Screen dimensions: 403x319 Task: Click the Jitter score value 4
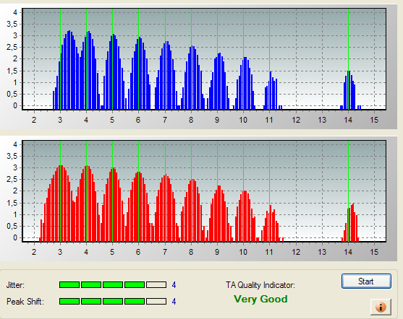(174, 285)
